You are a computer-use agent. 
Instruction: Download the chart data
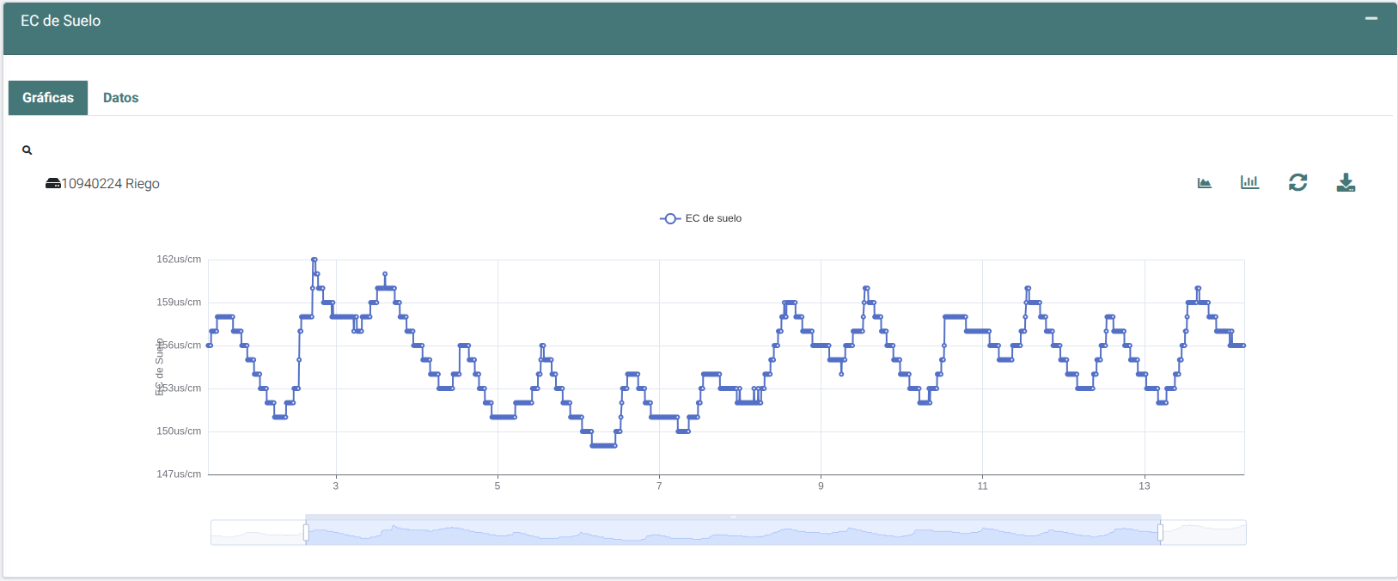click(1346, 182)
